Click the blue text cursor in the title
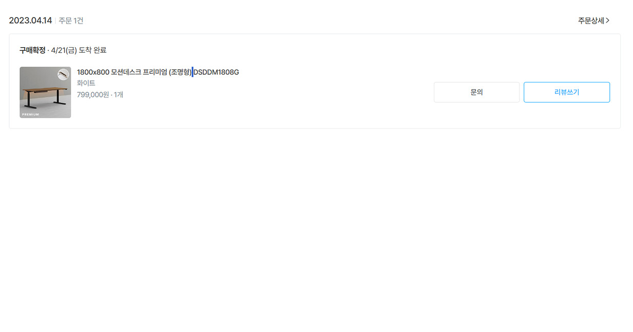The image size is (633, 332). tap(193, 72)
